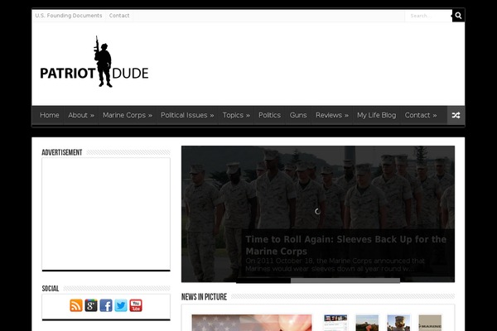Open the Marines logo news thumbnail

tap(430, 323)
